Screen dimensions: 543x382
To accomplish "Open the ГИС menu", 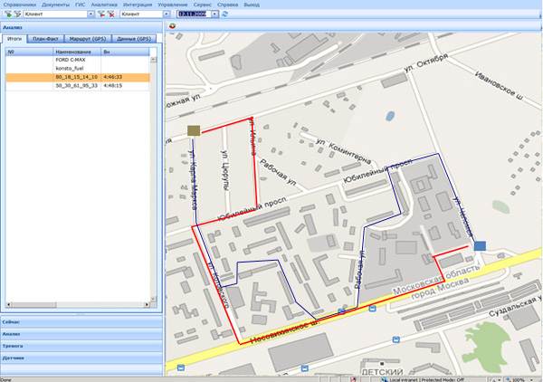I will [80, 5].
